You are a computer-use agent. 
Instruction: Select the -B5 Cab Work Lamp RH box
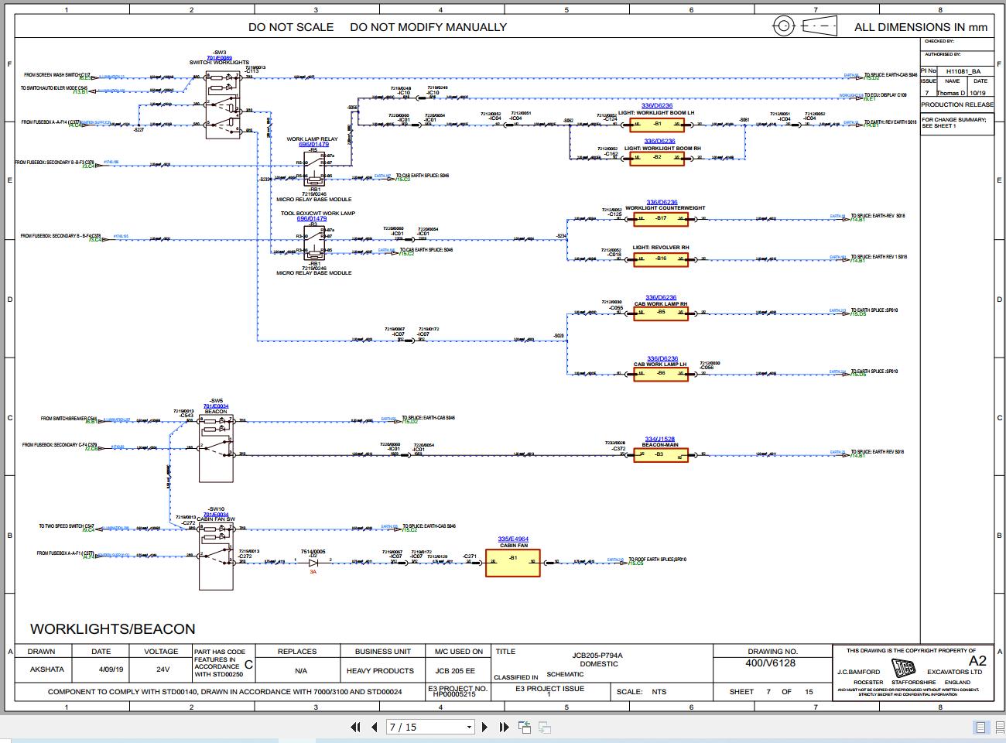[x=660, y=312]
